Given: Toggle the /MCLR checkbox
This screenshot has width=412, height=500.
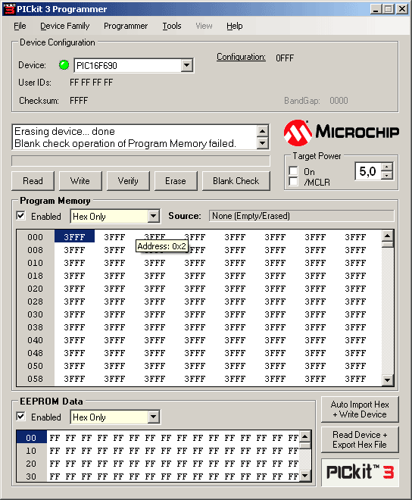Looking at the screenshot, I should [293, 182].
